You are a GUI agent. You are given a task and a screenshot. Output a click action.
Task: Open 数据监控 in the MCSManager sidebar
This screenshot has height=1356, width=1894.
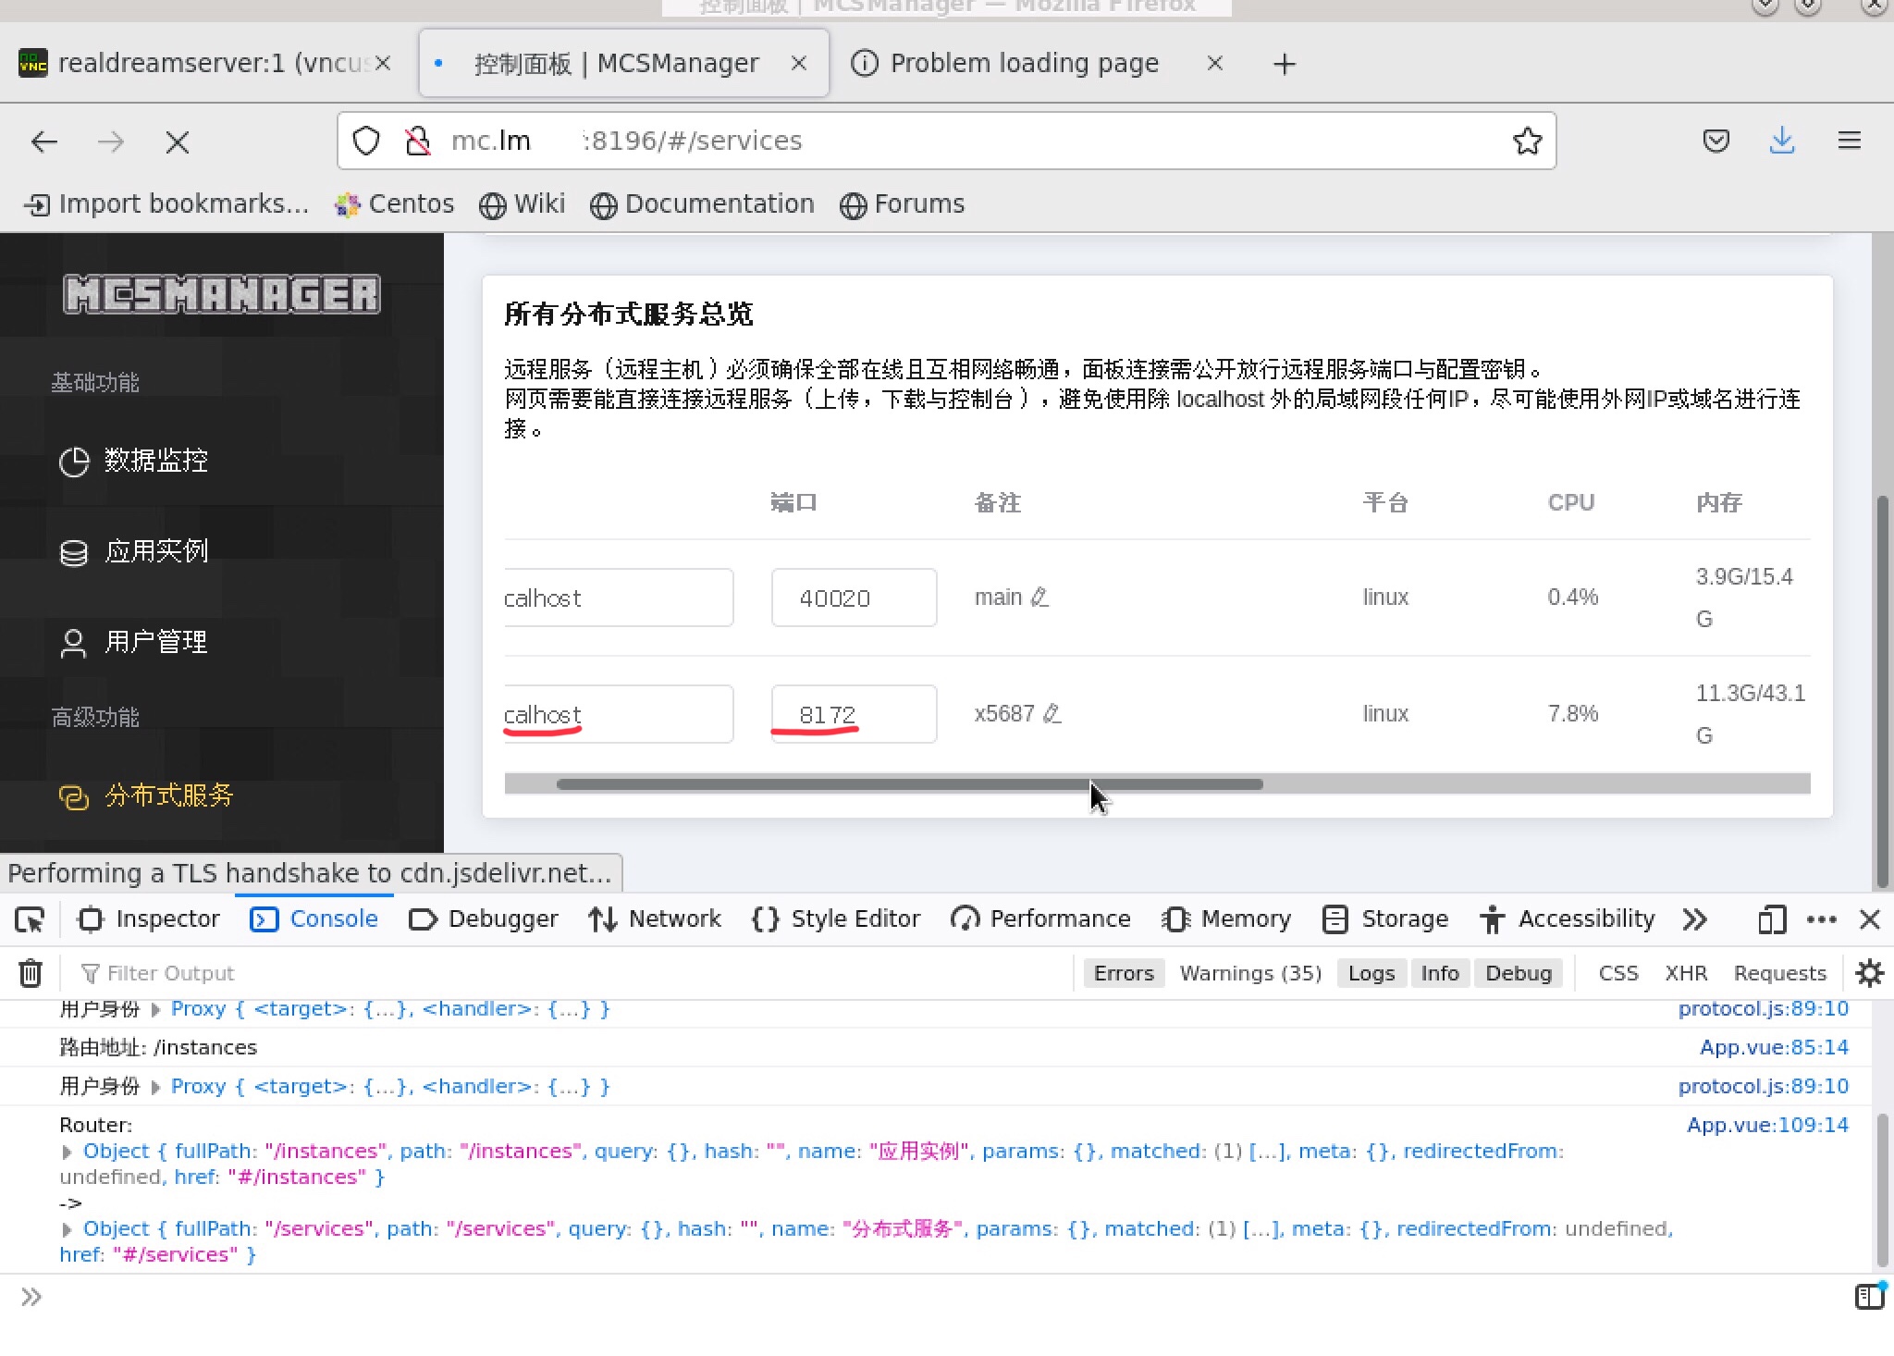coord(155,461)
